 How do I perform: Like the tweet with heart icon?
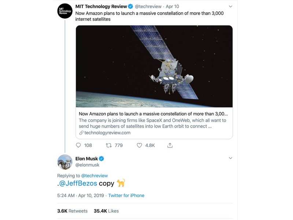point(139,145)
